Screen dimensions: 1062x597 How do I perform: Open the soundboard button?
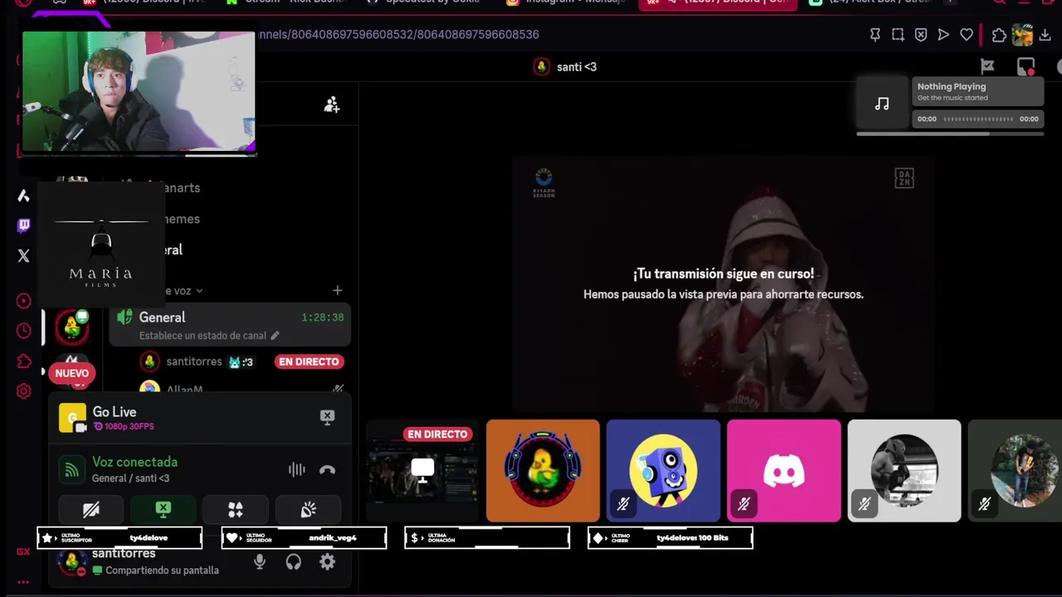point(309,509)
